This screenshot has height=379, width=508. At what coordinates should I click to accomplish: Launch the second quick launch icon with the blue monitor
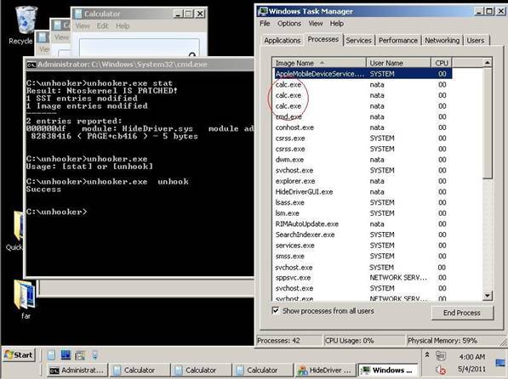pyautogui.click(x=66, y=355)
